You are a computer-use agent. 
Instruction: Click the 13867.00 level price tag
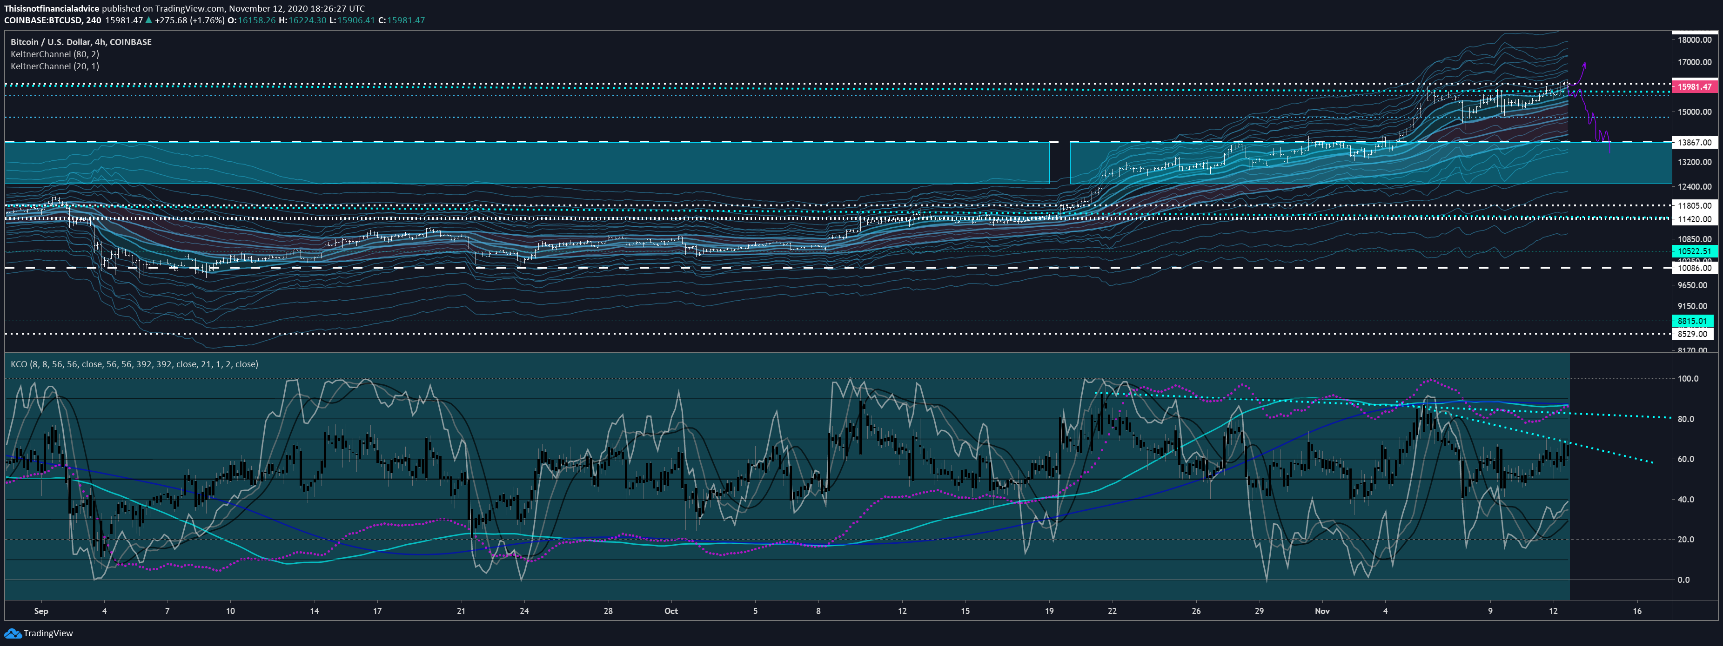[1694, 142]
